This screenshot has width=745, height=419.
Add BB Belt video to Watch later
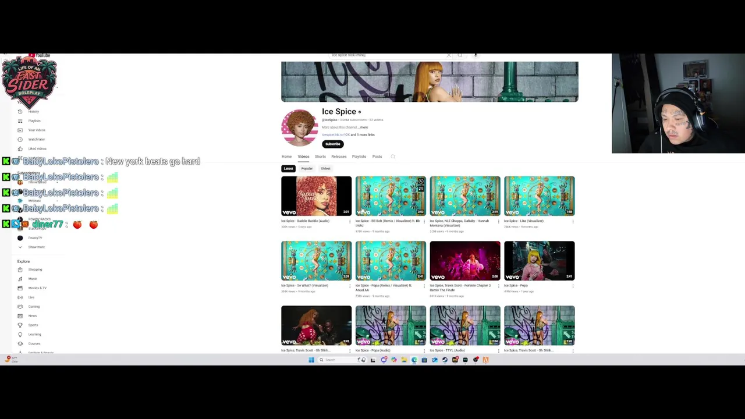pos(421,182)
